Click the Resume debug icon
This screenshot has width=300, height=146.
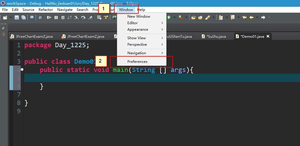[x=49, y=17]
